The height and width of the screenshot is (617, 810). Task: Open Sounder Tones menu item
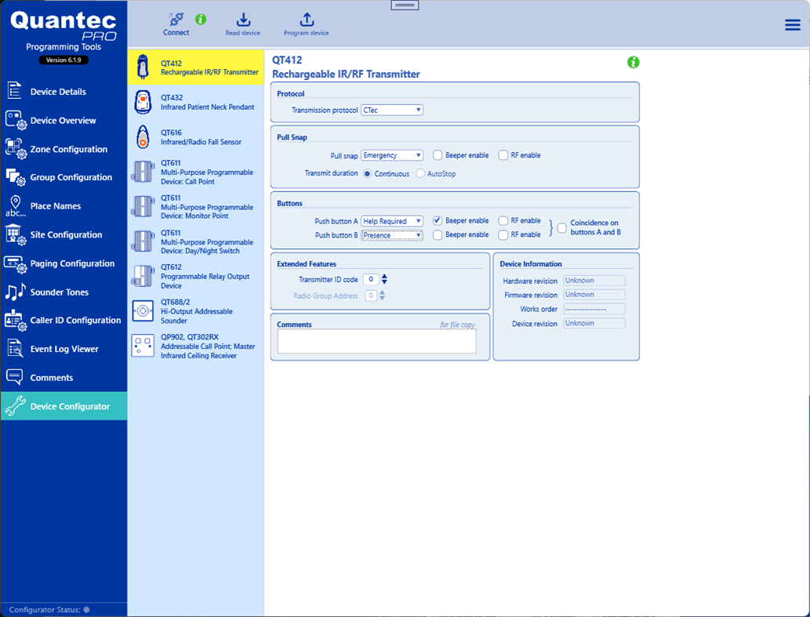pyautogui.click(x=64, y=292)
